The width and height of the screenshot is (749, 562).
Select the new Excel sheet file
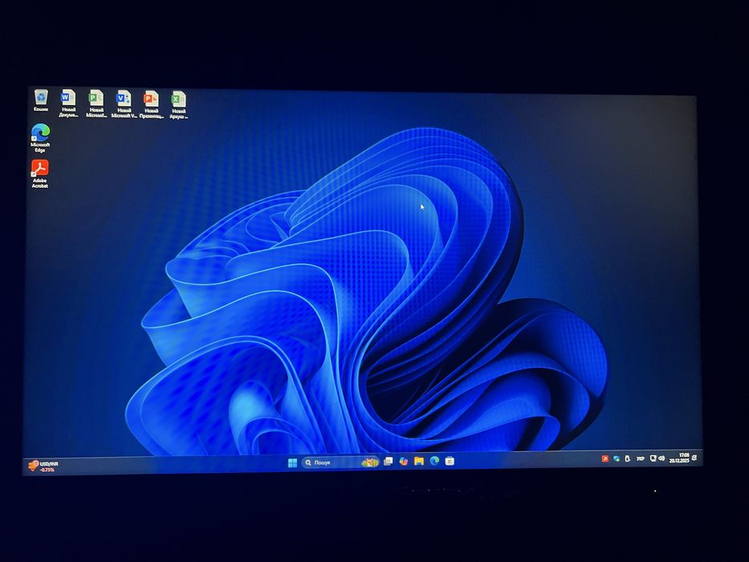tap(179, 104)
